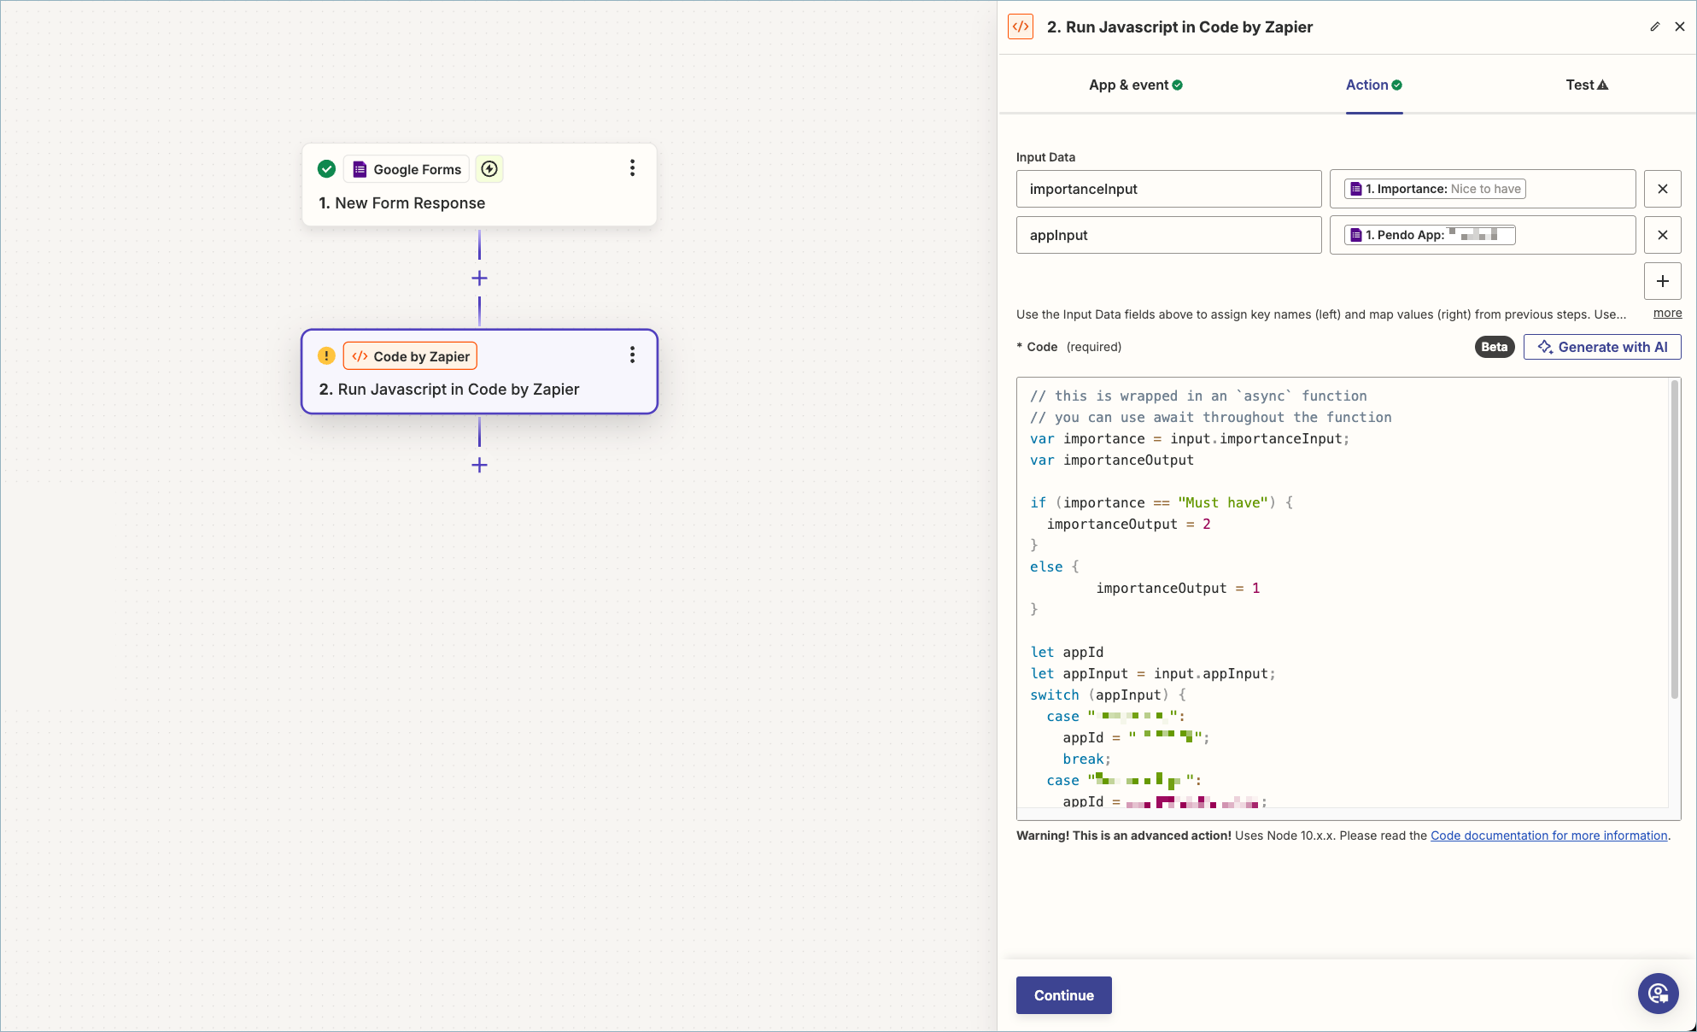Select the Action tab
Image resolution: width=1697 pixels, height=1032 pixels.
click(x=1374, y=85)
